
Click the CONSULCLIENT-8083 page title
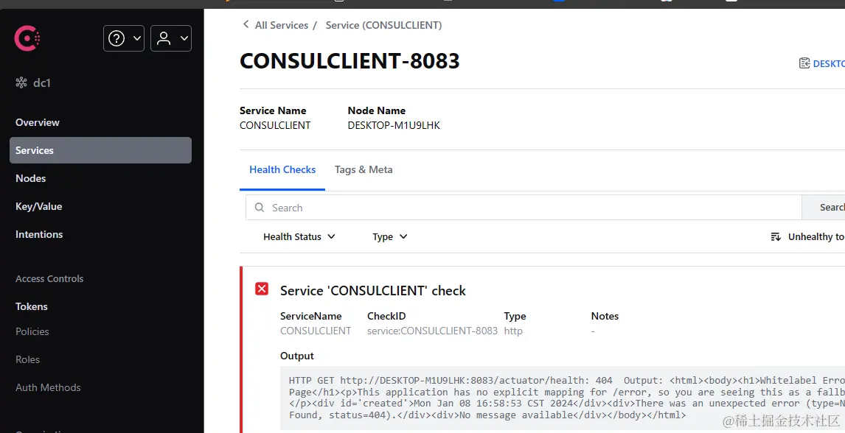point(350,61)
